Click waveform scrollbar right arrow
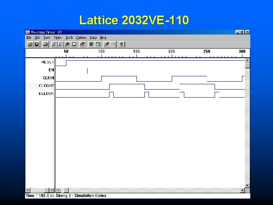Image resolution: width=273 pixels, height=205 pixels. (242, 190)
